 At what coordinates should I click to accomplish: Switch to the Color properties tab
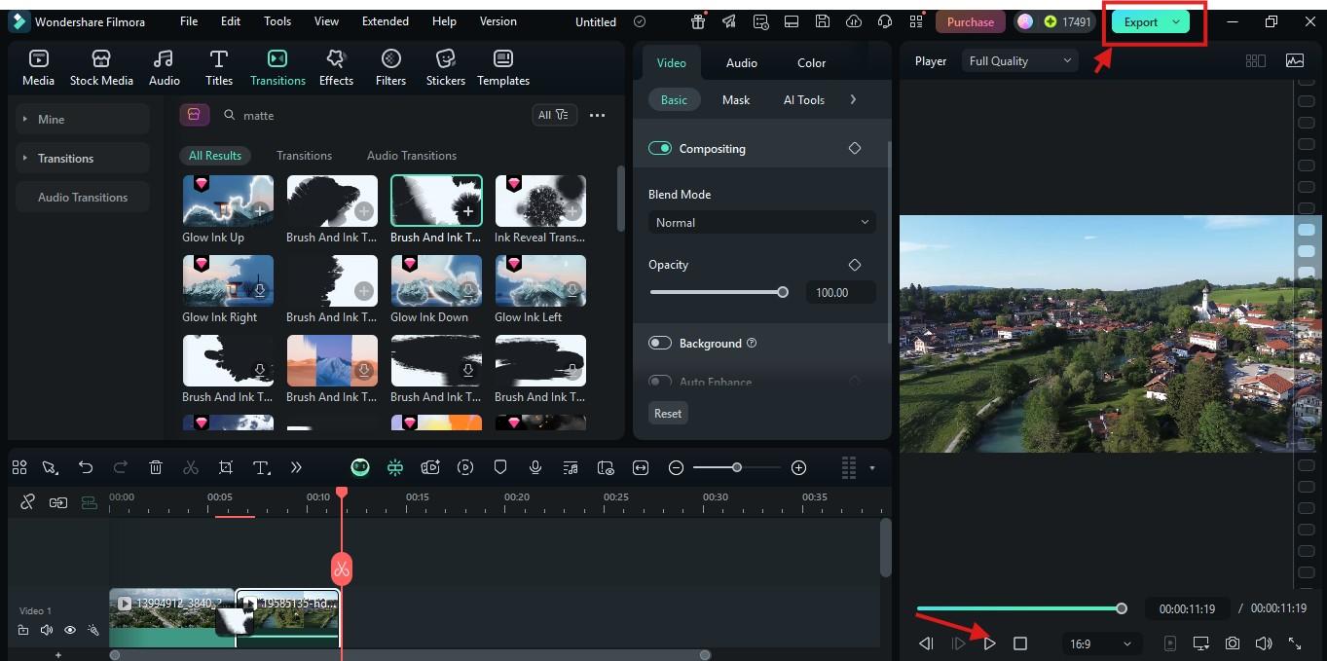[x=811, y=62]
